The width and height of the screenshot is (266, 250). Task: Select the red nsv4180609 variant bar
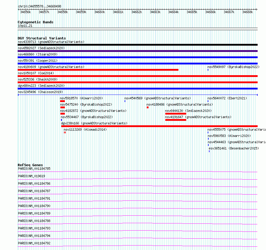click(x=98, y=70)
